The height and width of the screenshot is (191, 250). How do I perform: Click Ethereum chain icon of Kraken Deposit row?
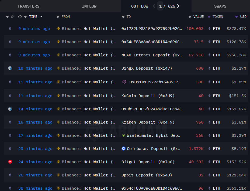pos(10,122)
